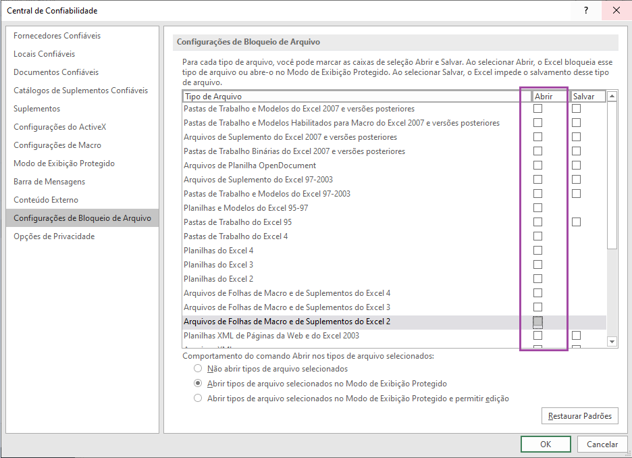The image size is (632, 458).
Task: Check Abrir for Modelos Habilitados para Macro row
Action: pyautogui.click(x=537, y=122)
